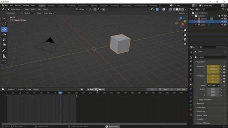Select the Select Box tool icon

4,19
